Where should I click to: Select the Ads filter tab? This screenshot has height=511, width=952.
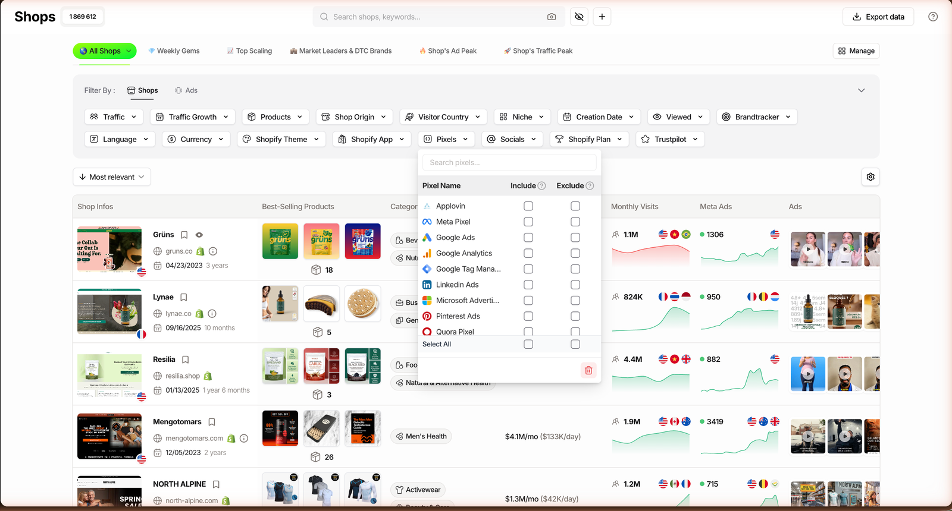(186, 90)
